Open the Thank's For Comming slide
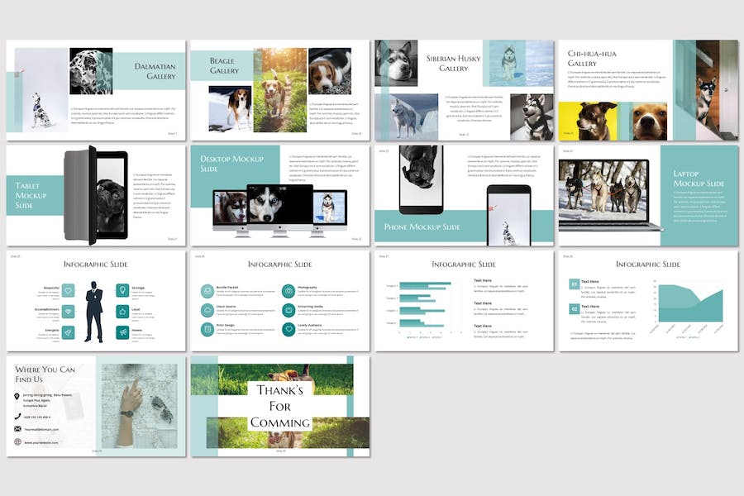The width and height of the screenshot is (744, 496). tap(280, 406)
